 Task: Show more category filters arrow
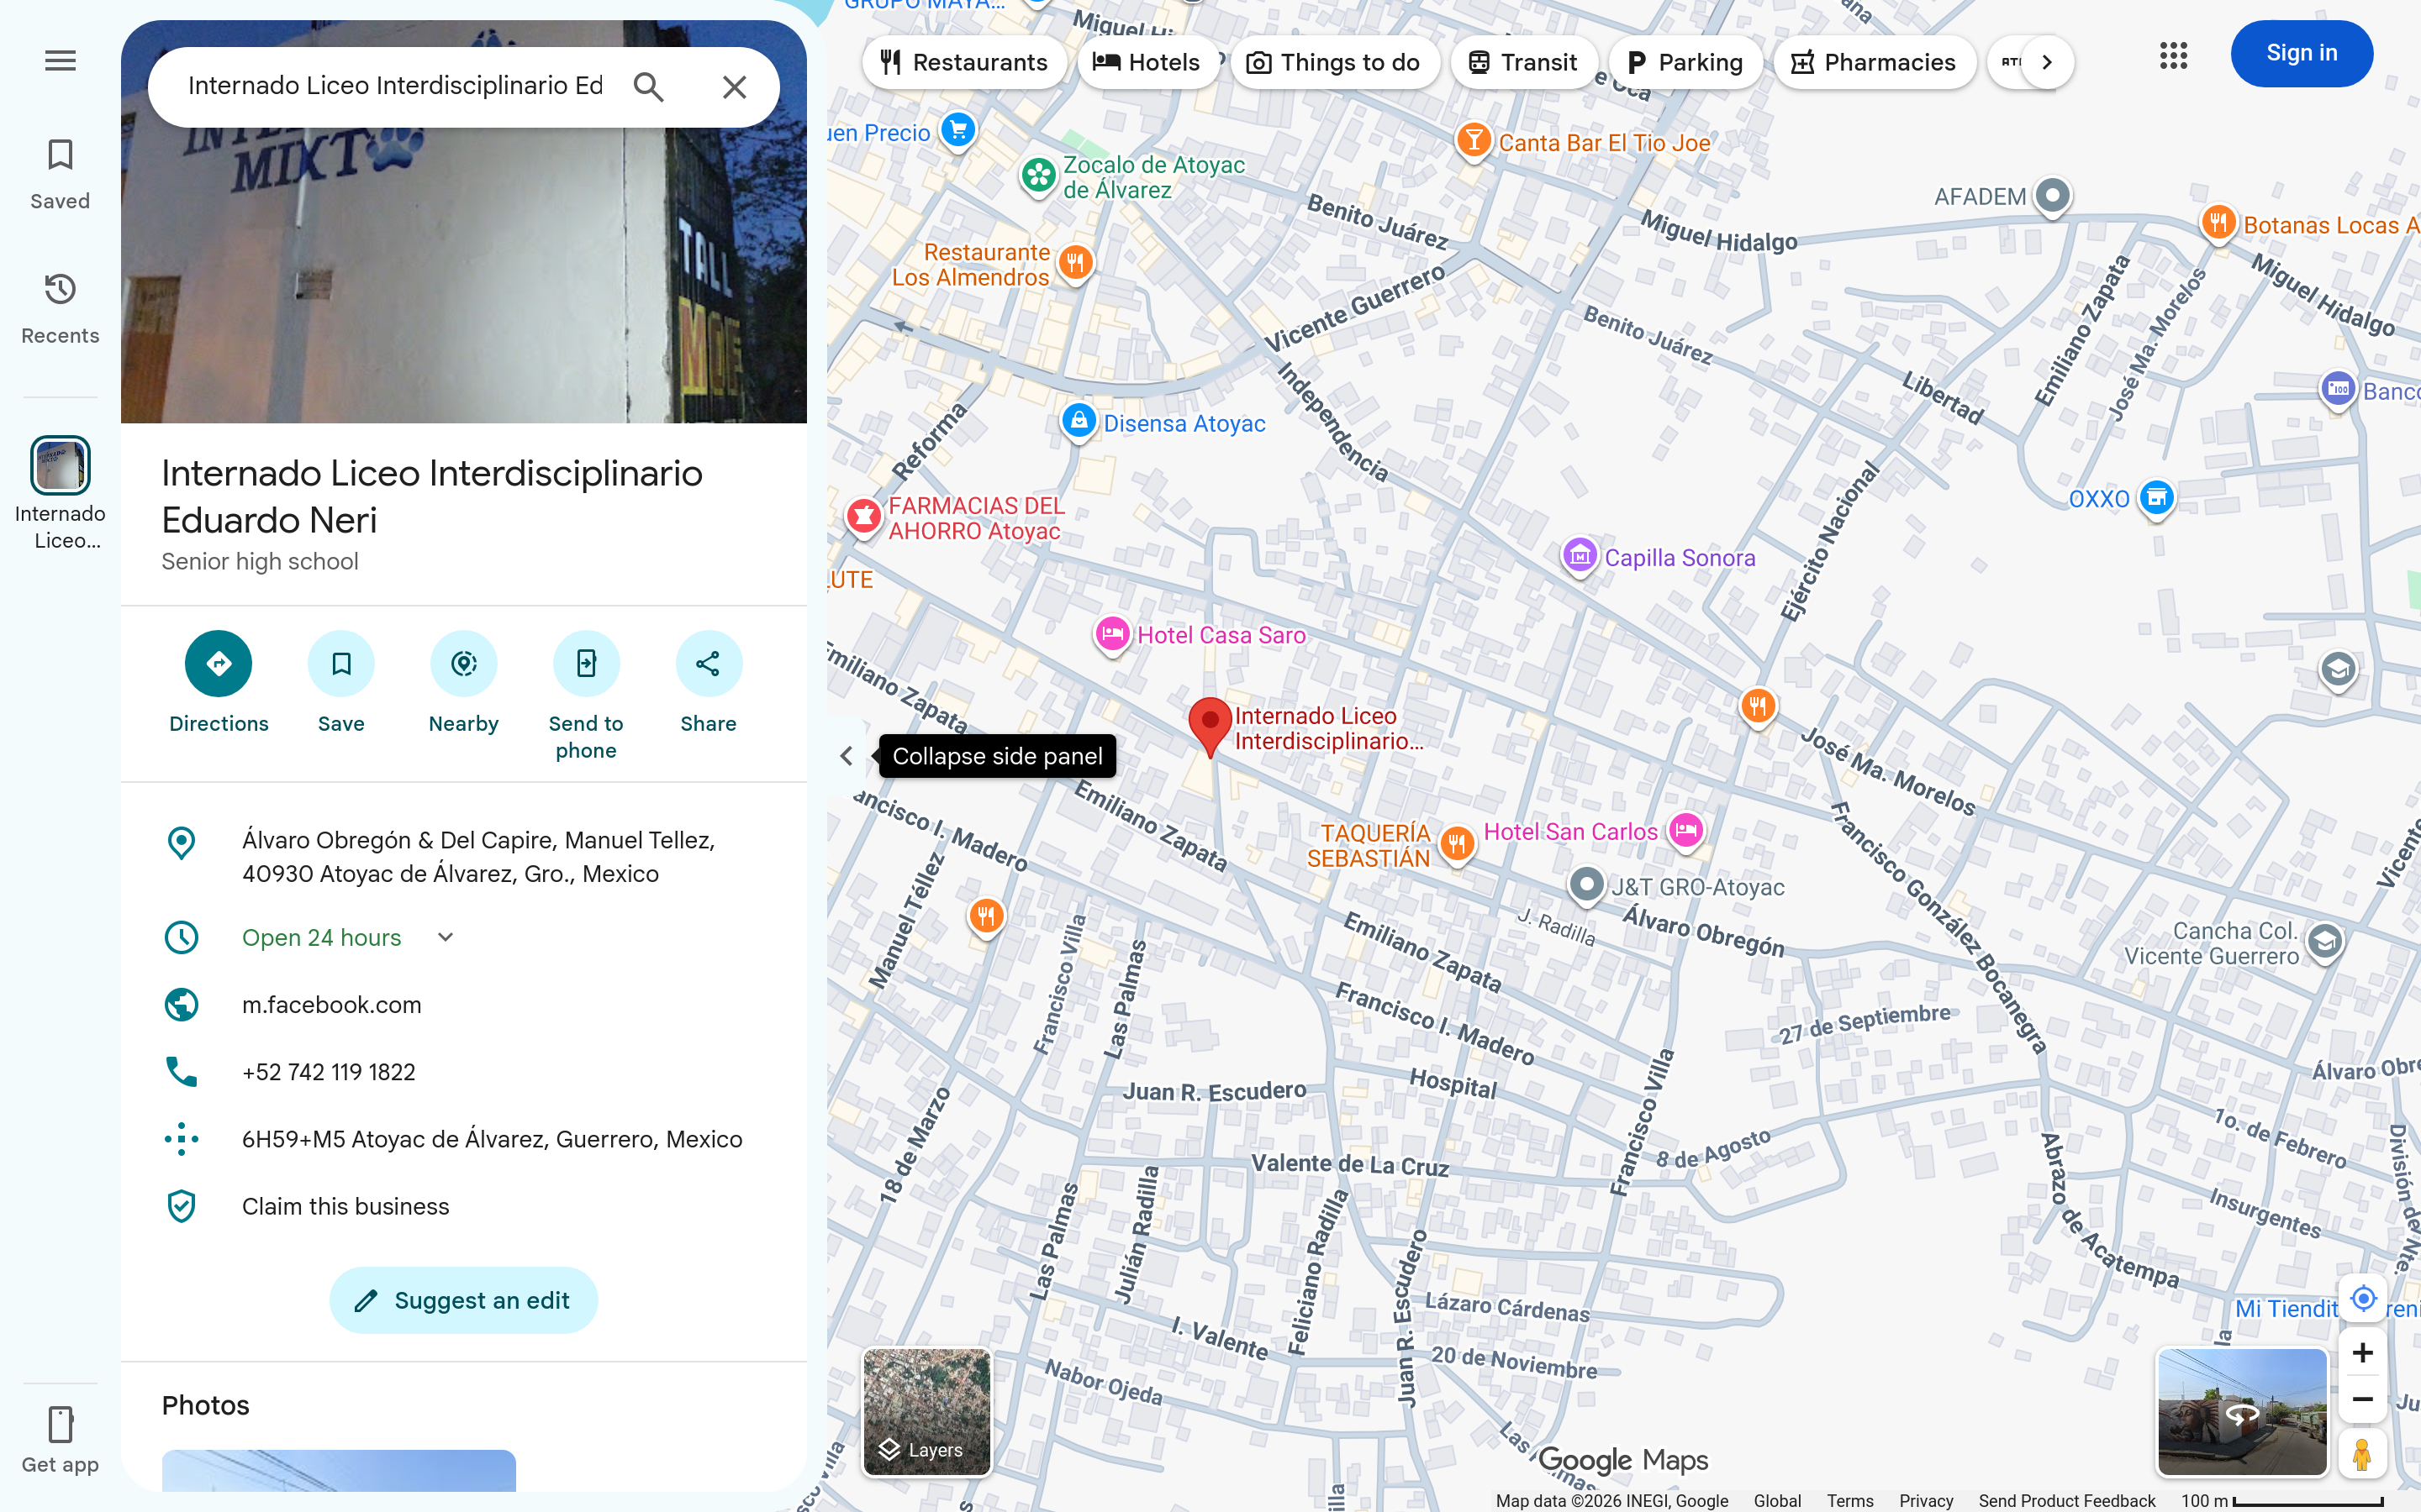pyautogui.click(x=2047, y=62)
